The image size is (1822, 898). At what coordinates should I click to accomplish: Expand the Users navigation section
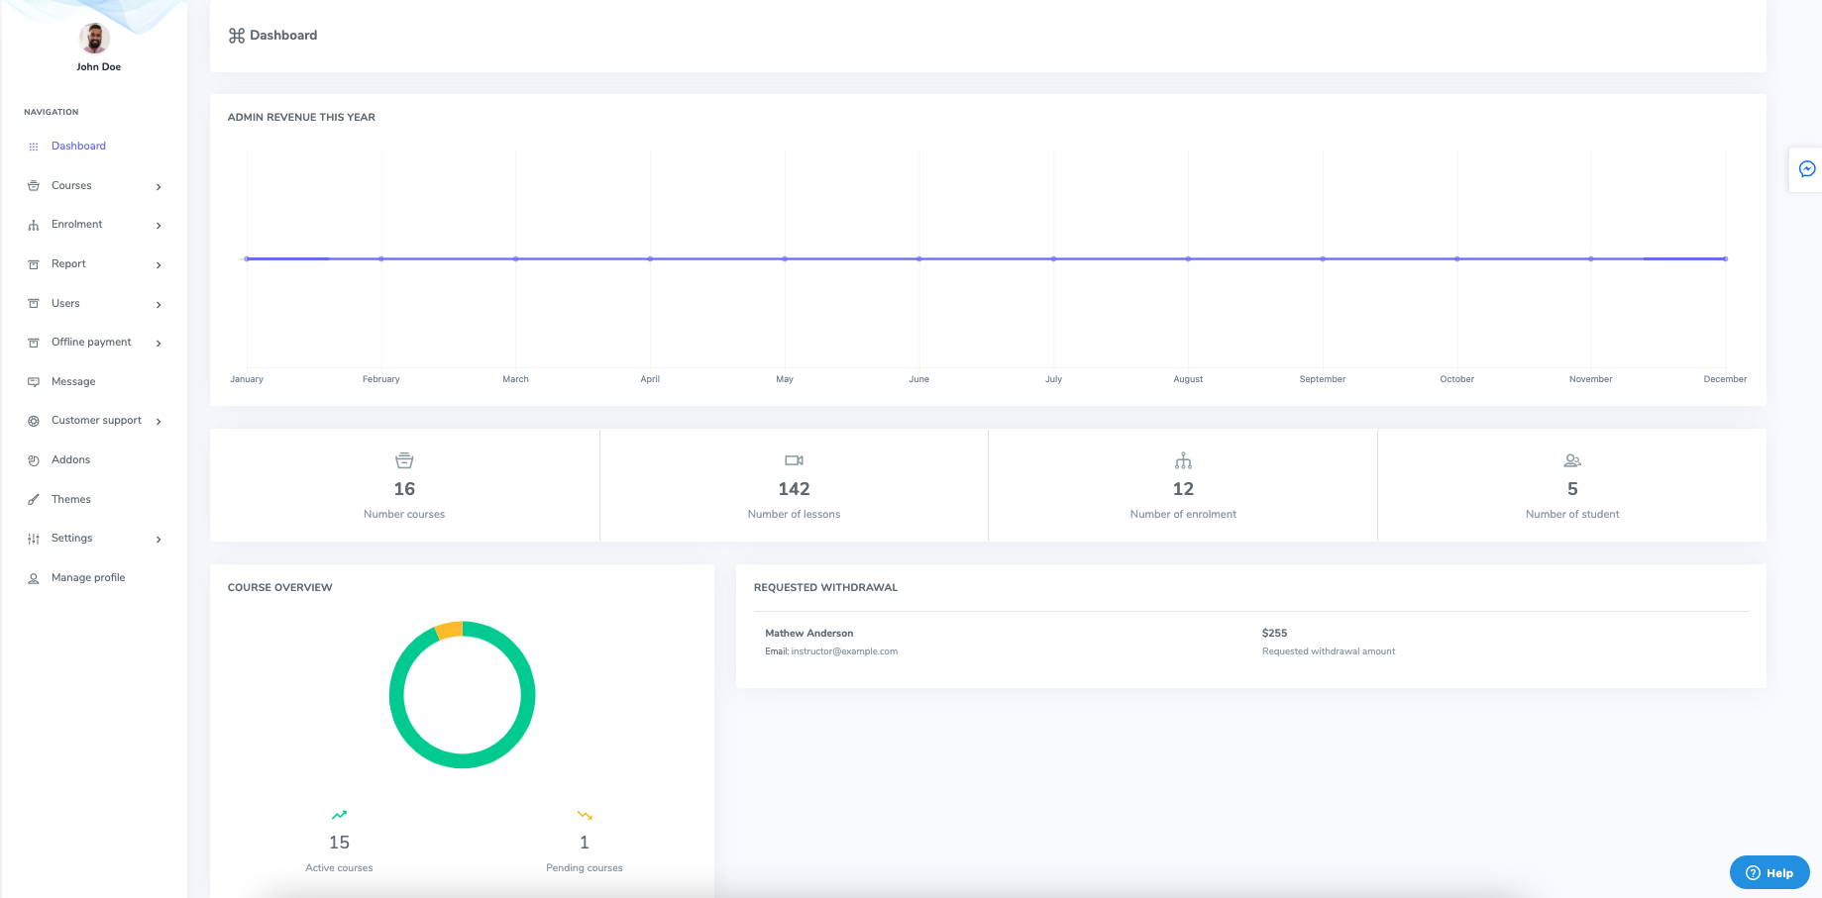159,304
